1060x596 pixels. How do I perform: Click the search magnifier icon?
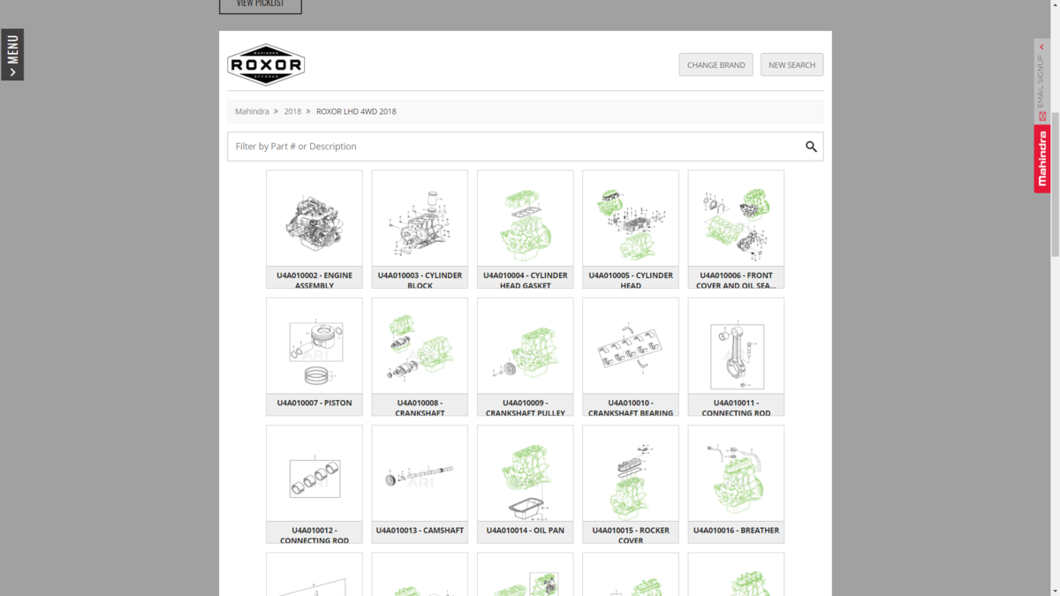811,147
